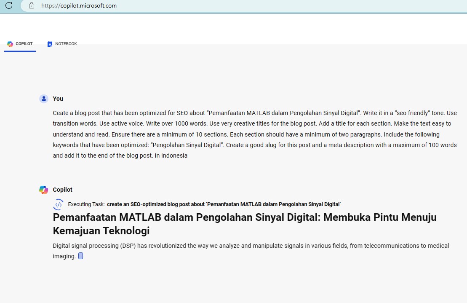
Task: View site info via the lock icon
Action: point(32,5)
